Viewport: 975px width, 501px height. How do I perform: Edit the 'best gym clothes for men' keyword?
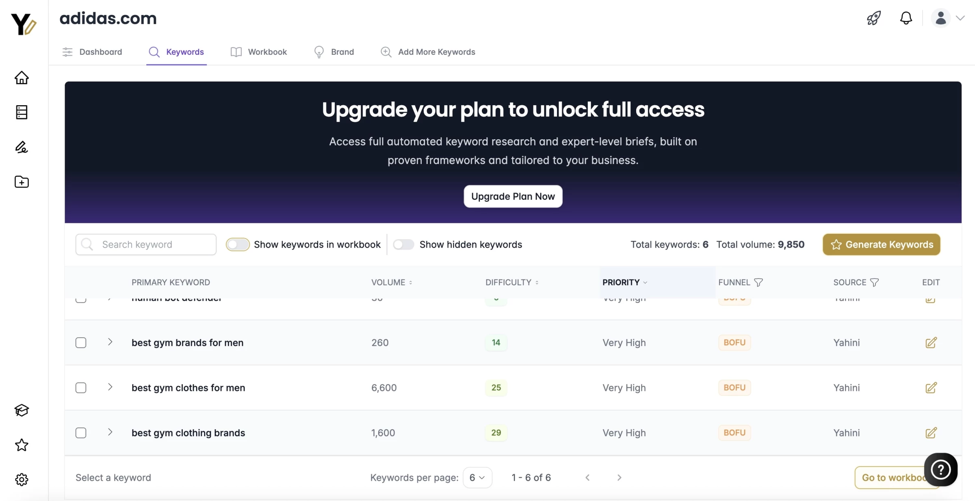pyautogui.click(x=931, y=388)
